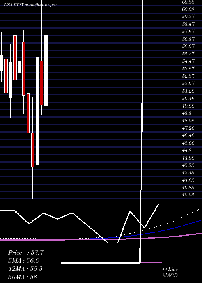Click the 'USA ETSY munafasutra.pro' chart title
Viewport: 202px width, 283px height.
(x=30, y=4)
